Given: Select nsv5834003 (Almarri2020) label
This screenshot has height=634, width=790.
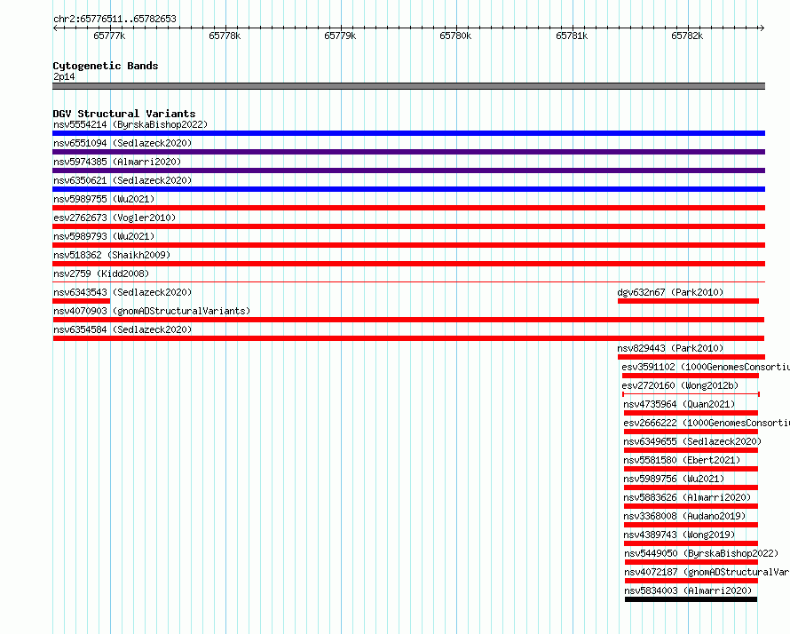Looking at the screenshot, I should click(x=688, y=590).
